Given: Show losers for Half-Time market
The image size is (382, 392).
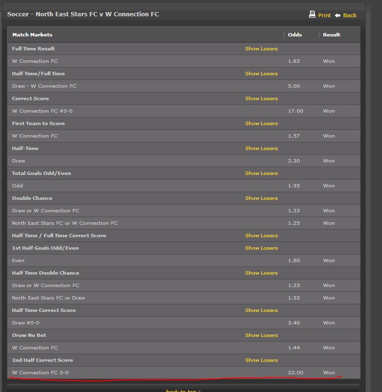Looking at the screenshot, I should click(x=262, y=149).
